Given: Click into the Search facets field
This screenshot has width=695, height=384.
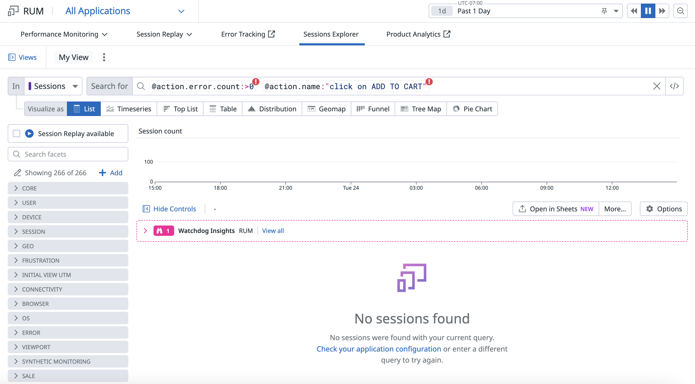Looking at the screenshot, I should click(68, 154).
